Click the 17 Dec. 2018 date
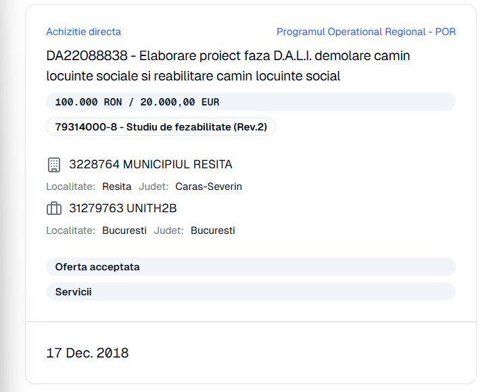The image size is (495, 392). [x=87, y=353]
